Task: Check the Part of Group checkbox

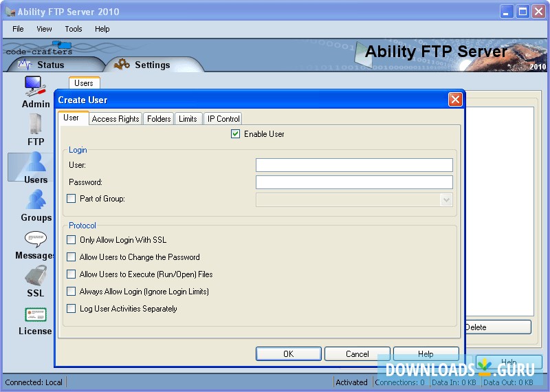Action: pyautogui.click(x=71, y=199)
